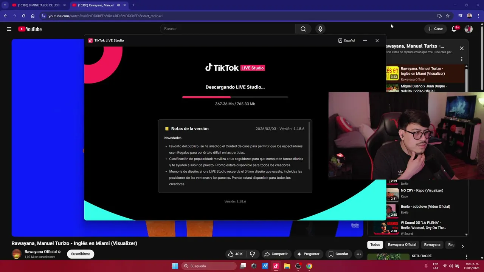This screenshot has width=484, height=272.
Task: Mute audio on the Rawayana tab
Action: (x=119, y=5)
